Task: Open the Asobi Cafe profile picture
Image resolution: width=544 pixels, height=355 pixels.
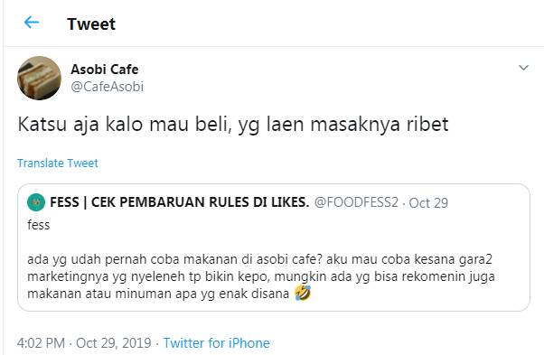Action: (39, 78)
